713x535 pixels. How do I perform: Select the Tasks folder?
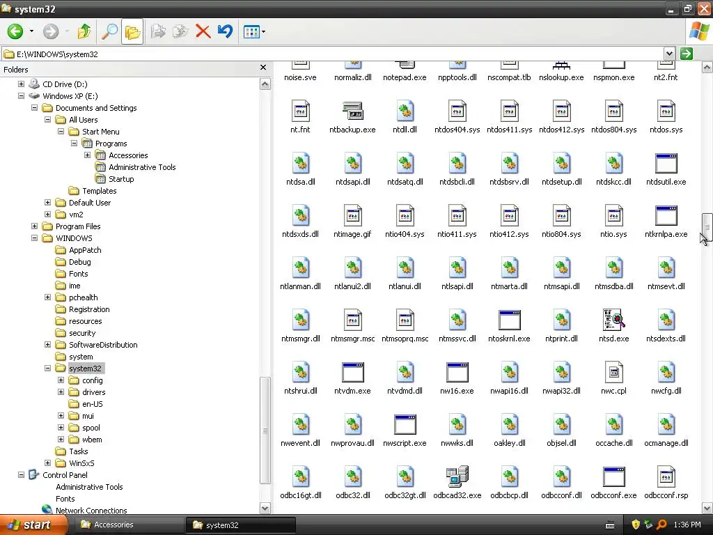coord(78,451)
